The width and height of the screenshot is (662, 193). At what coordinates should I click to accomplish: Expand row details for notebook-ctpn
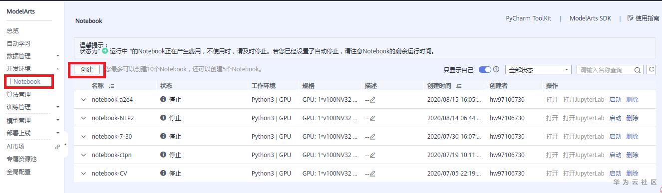click(83, 155)
